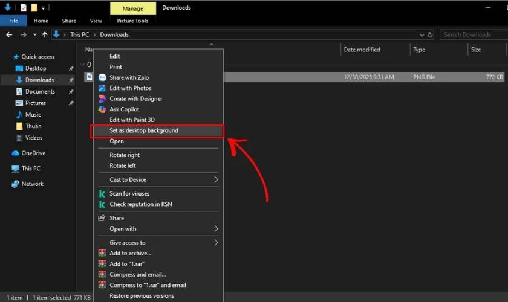The height and width of the screenshot is (302, 508).
Task: Click the Network icon in sidebar
Action: click(x=15, y=184)
